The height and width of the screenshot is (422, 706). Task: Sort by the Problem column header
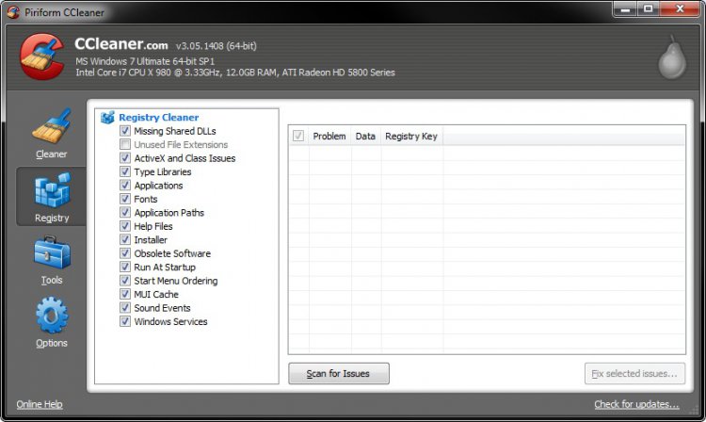[329, 136]
